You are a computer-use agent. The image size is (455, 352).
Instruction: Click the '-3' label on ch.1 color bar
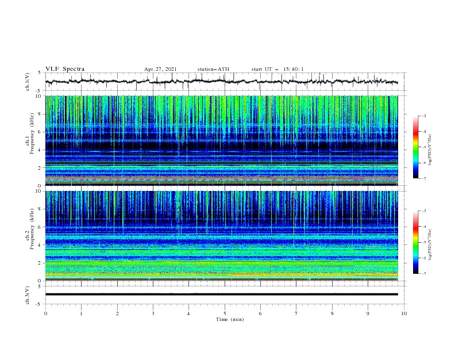424,116
